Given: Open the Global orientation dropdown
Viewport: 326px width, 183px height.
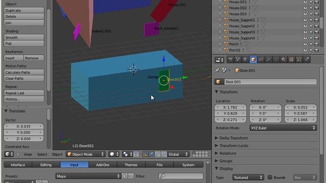Looking at the screenshot, I should click(178, 154).
